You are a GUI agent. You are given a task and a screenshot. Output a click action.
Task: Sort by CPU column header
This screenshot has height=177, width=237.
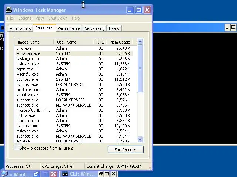click(100, 42)
